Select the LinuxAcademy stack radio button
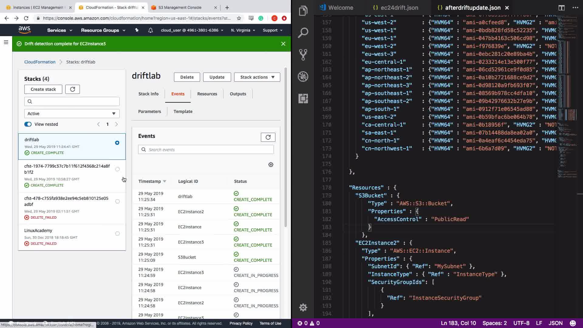Screen dimensions: 583x328 pos(118,234)
